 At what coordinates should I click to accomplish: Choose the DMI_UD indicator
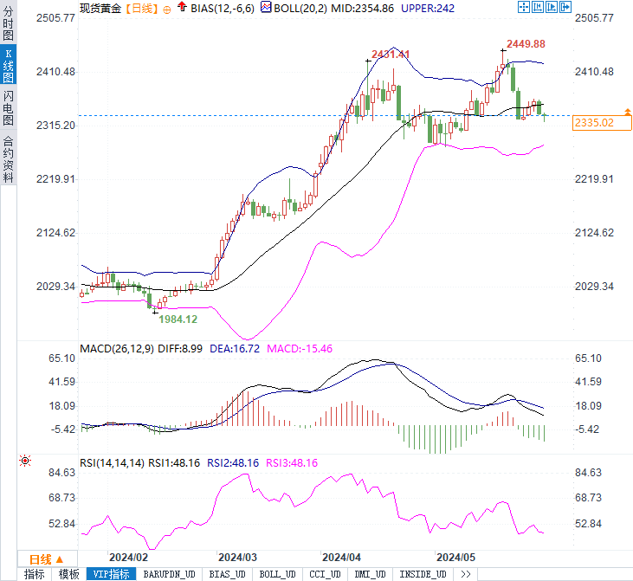pyautogui.click(x=370, y=574)
